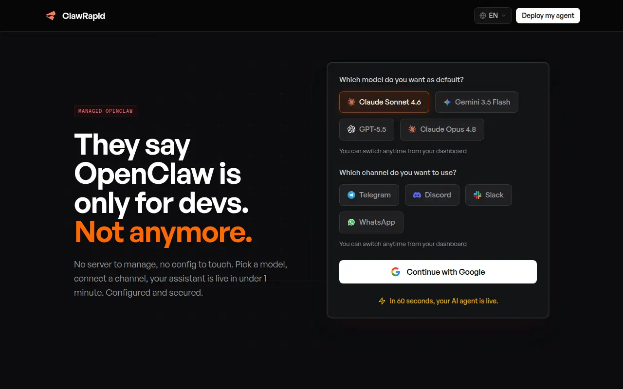This screenshot has height=389, width=623.
Task: Click the ClawRapid brand name link
Action: pyautogui.click(x=84, y=16)
